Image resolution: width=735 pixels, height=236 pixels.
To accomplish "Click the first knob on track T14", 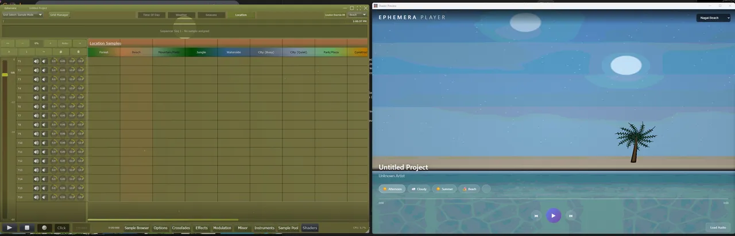I will pyautogui.click(x=54, y=179).
